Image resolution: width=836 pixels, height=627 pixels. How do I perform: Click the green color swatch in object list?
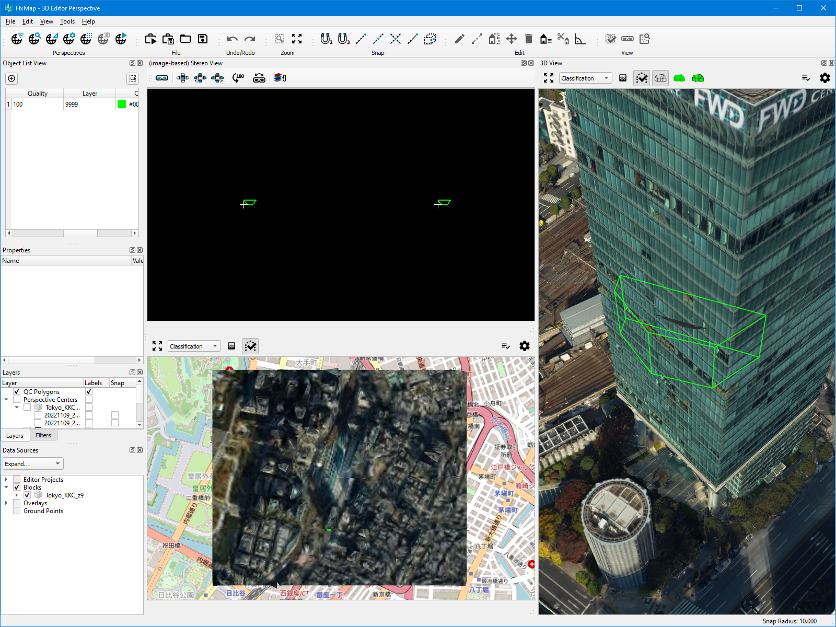(x=122, y=104)
